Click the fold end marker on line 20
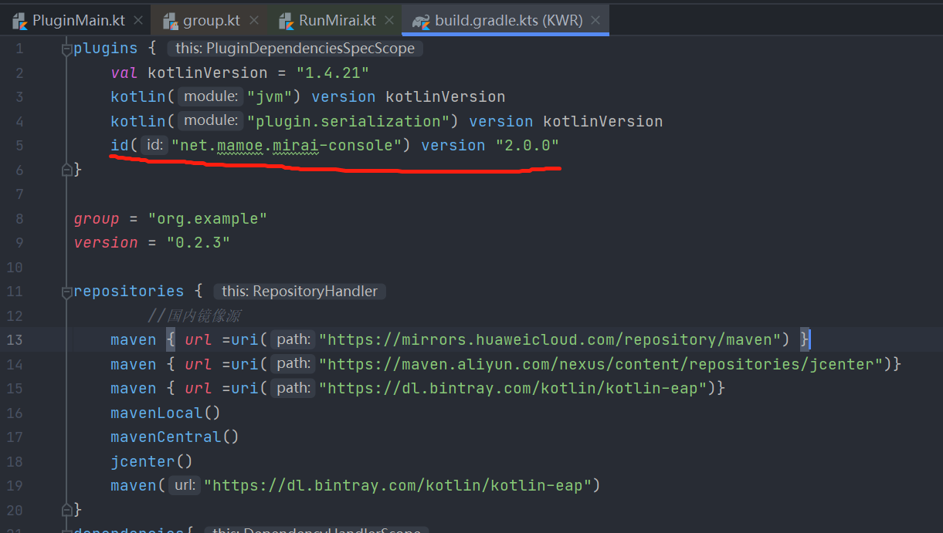943x533 pixels. 67,508
